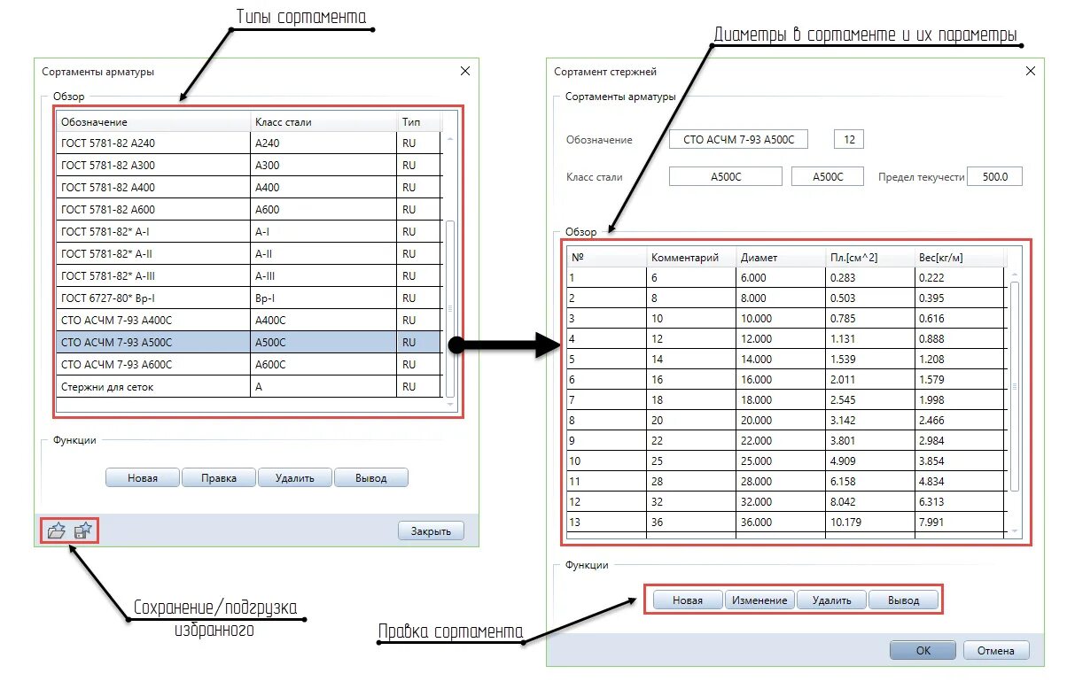Select row Стержни для сеток
The width and height of the screenshot is (1067, 689).
tap(249, 387)
